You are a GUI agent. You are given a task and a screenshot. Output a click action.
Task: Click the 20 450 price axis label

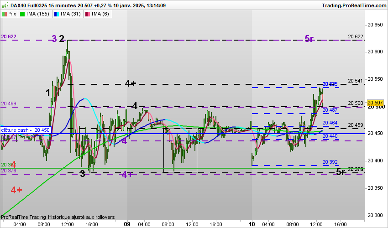pos(375,133)
